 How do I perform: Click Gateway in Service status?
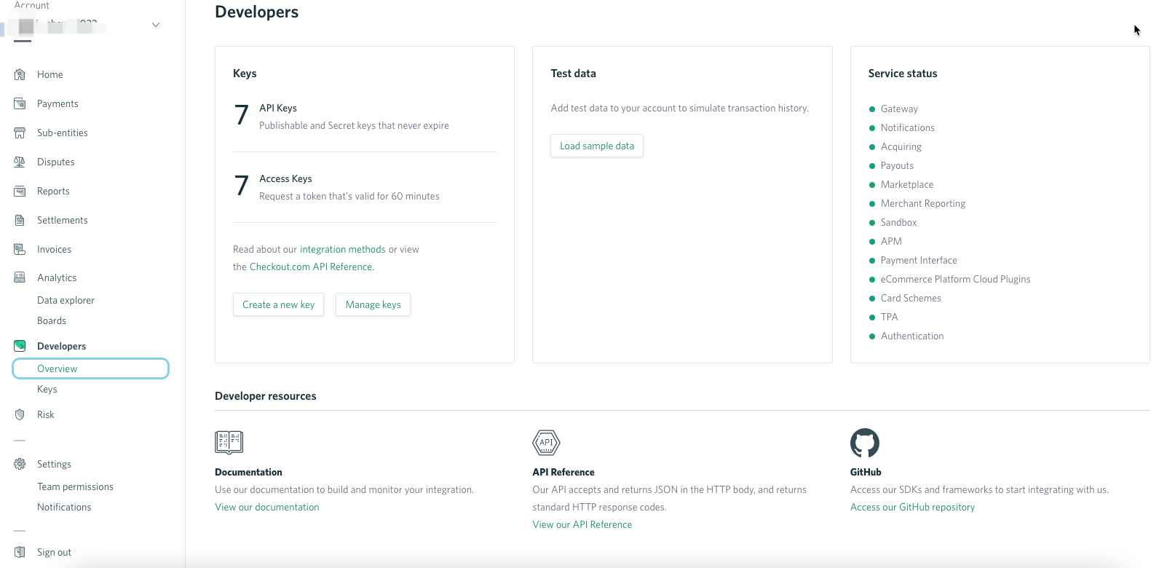[899, 109]
